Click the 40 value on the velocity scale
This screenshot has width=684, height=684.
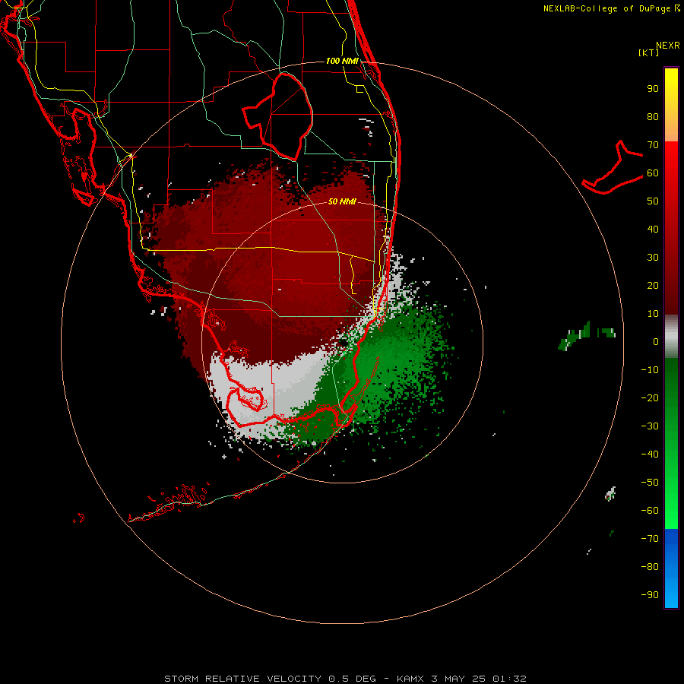[x=653, y=230]
